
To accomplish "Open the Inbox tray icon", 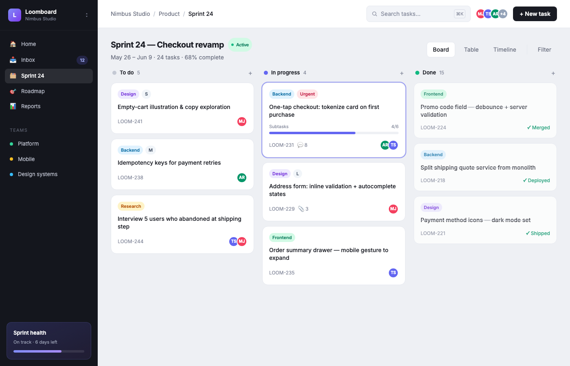I will (13, 60).
